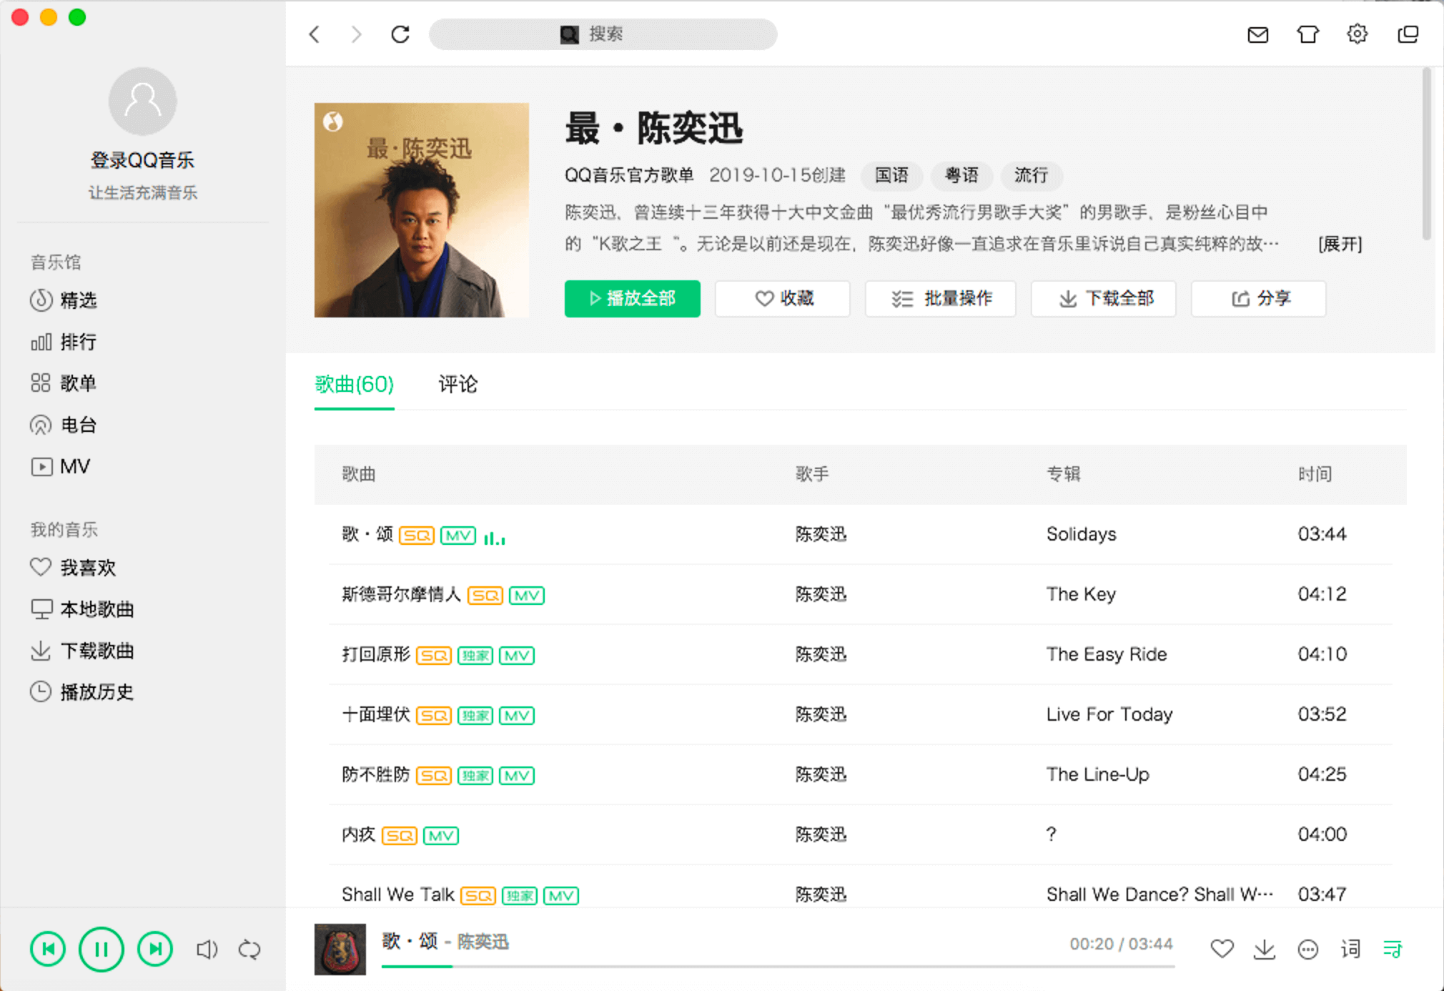Click the page vertical scrollbar

pos(1426,154)
